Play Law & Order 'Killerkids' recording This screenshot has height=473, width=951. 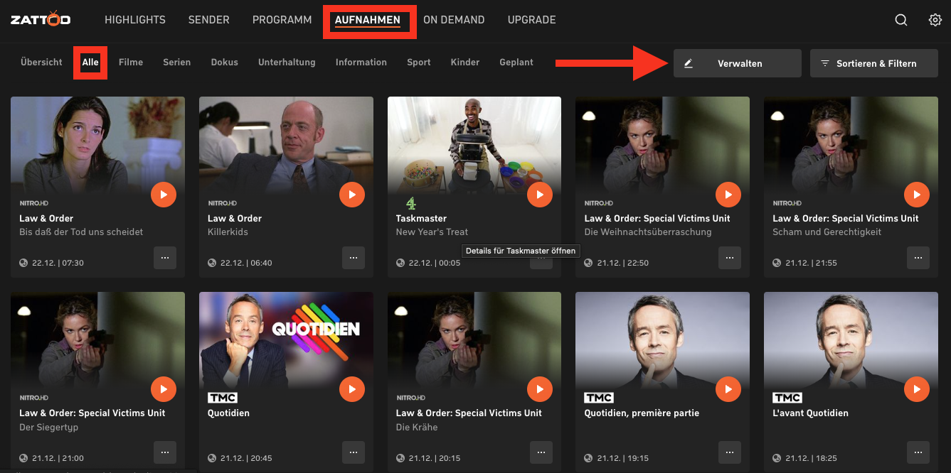[352, 195]
